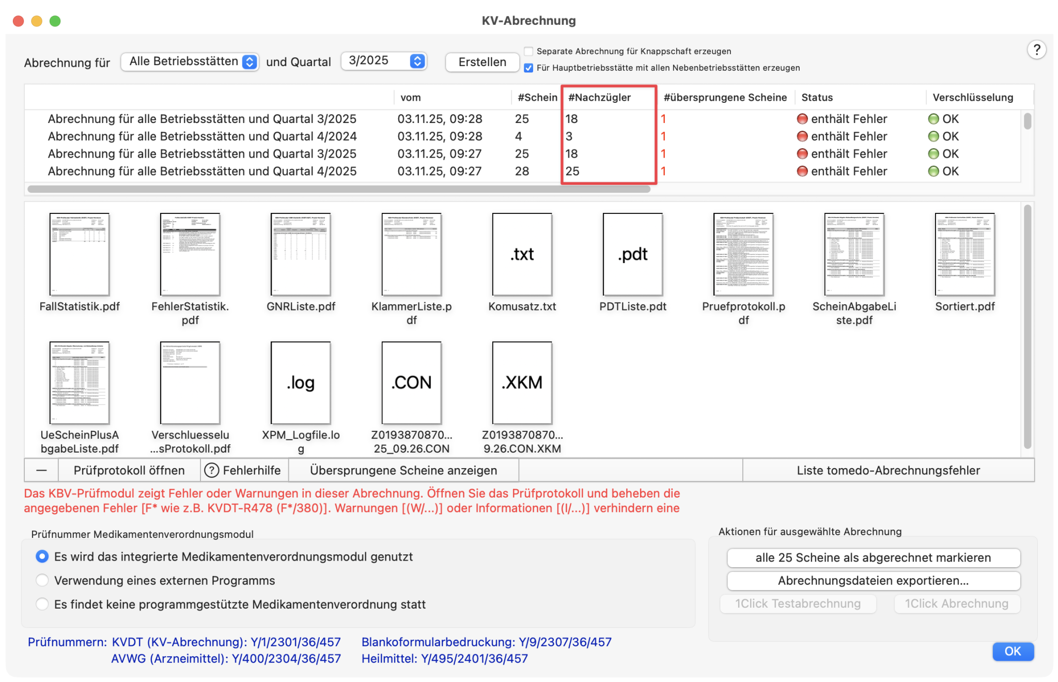
Task: Click the Erstellen button
Action: pyautogui.click(x=482, y=62)
